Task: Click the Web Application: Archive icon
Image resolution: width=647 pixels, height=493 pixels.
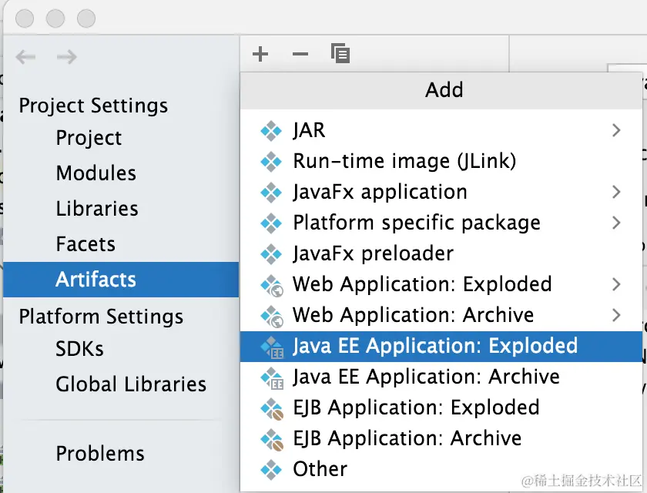Action: tap(272, 317)
